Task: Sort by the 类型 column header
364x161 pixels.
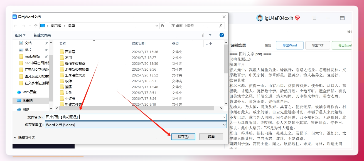Action: [175, 44]
